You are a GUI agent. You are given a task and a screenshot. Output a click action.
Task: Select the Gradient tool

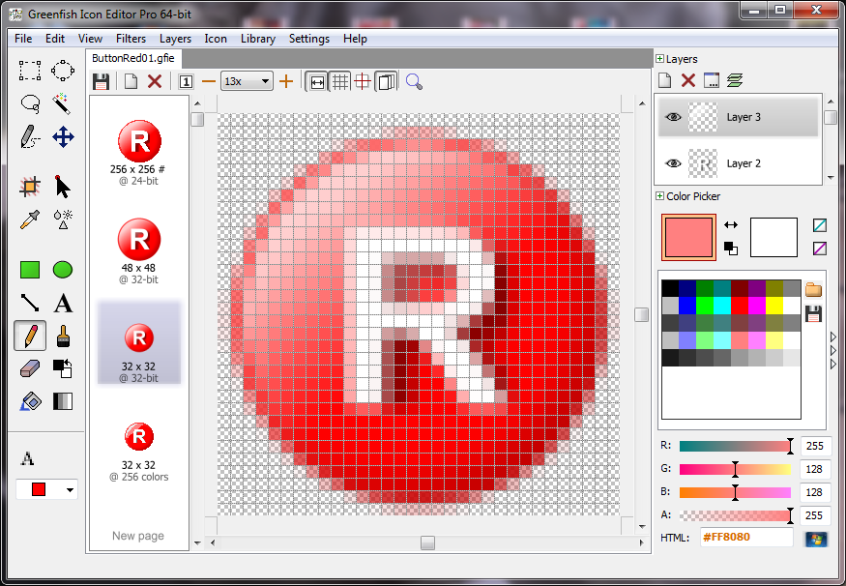(x=62, y=400)
